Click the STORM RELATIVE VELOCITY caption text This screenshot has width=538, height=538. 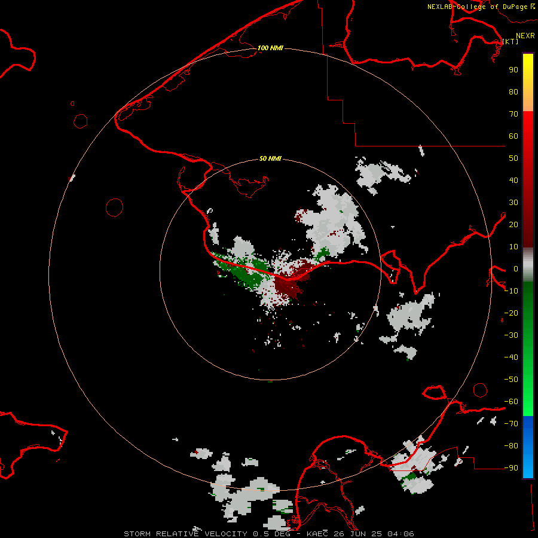[185, 534]
